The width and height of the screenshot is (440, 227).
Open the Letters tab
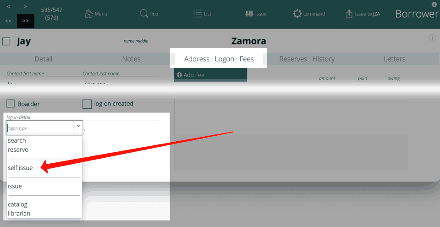click(394, 59)
